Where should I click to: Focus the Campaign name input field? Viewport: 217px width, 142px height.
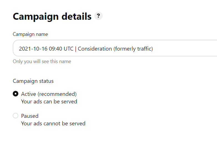pyautogui.click(x=115, y=48)
